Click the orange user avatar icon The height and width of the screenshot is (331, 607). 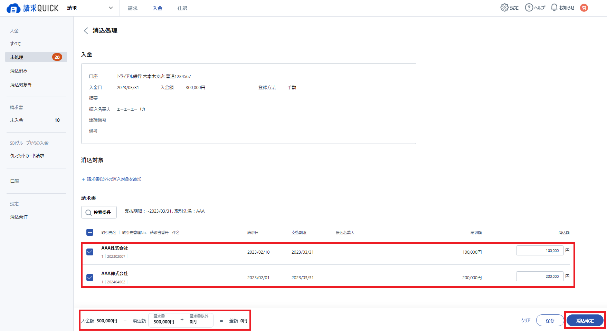coord(584,8)
